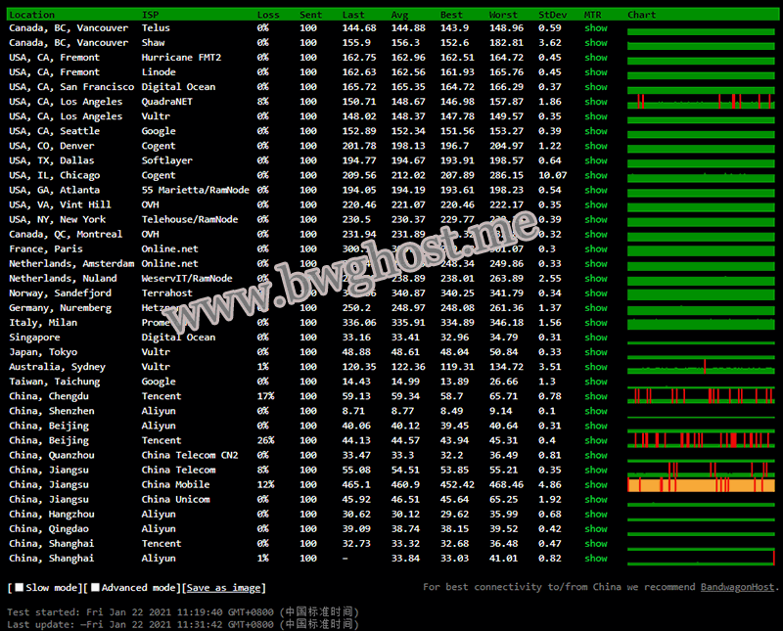Show MTR for Italy Milan row
Screen dimensions: 783x631
pos(596,323)
